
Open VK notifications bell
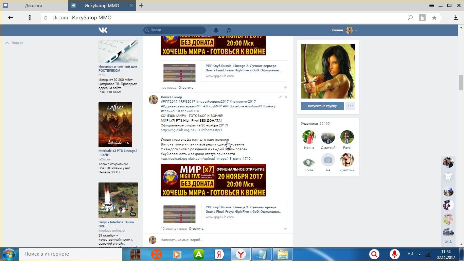click(x=216, y=30)
